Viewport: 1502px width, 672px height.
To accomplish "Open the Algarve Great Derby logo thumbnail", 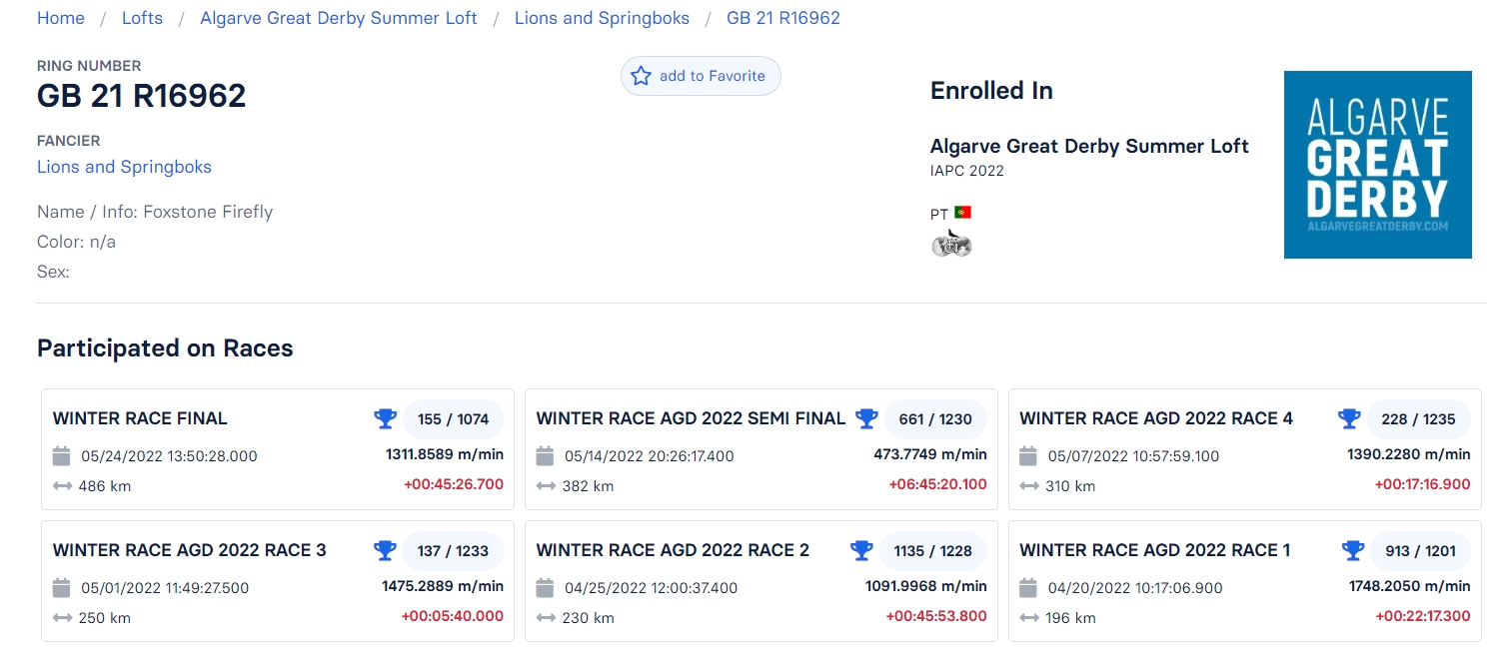I will point(1377,165).
